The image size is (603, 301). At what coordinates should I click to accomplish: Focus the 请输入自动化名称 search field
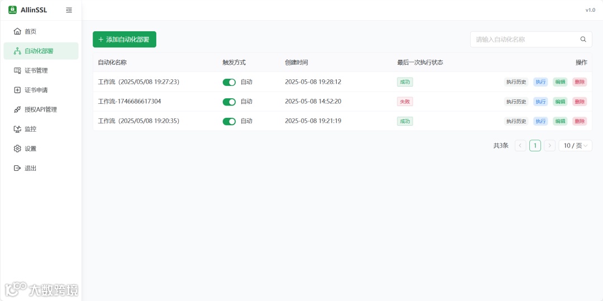click(531, 39)
